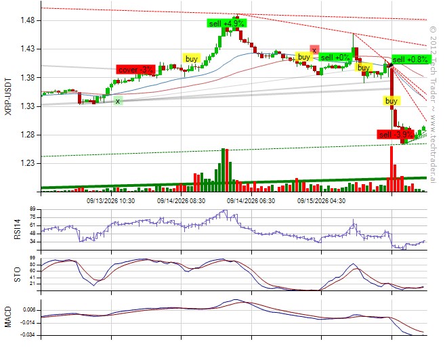Click the tallest red volume bar
This screenshot has height=348, width=445.
pyautogui.click(x=391, y=169)
